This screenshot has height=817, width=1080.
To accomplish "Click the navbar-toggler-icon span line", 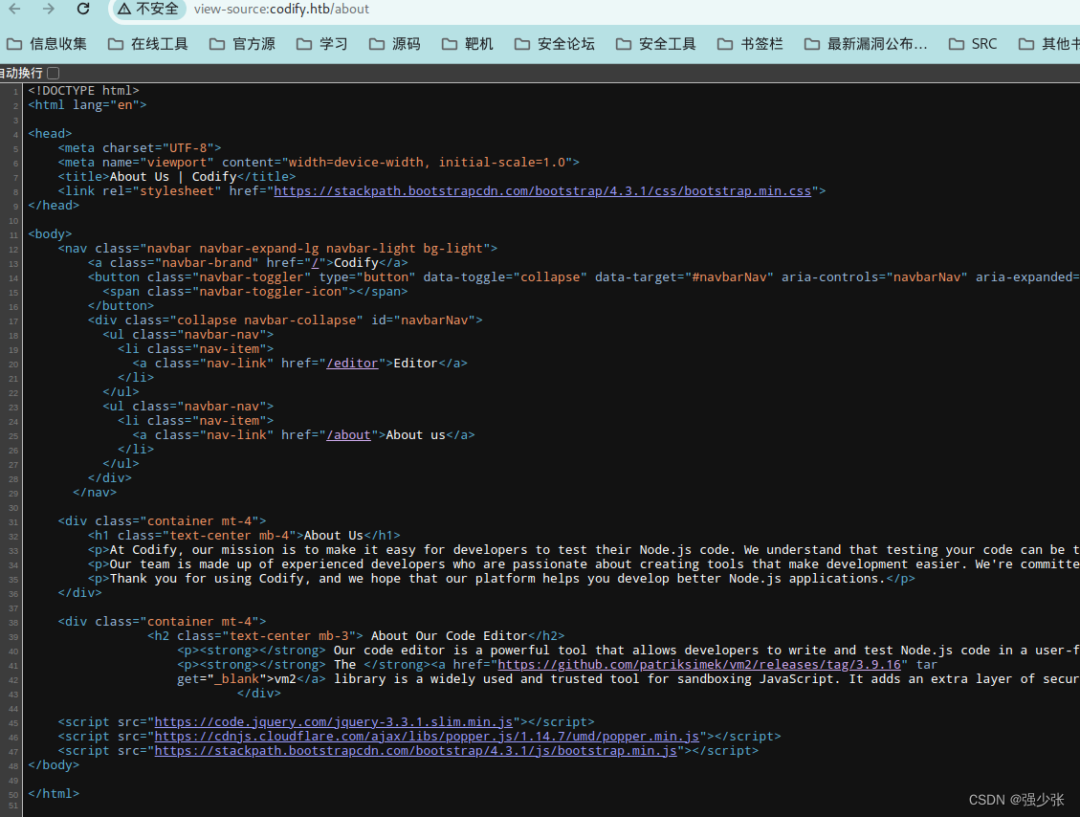I will (255, 292).
